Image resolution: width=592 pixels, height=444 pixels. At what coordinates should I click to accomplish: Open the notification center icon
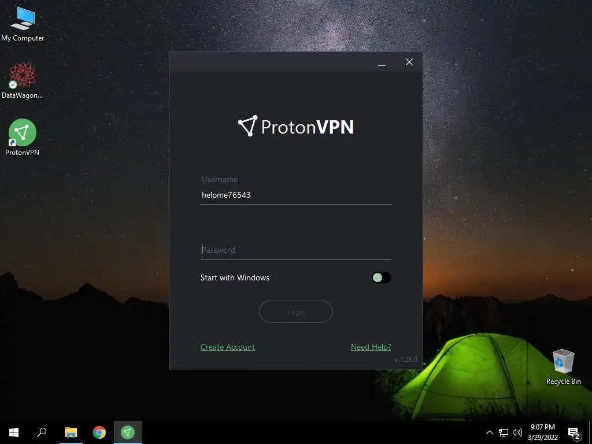(574, 433)
